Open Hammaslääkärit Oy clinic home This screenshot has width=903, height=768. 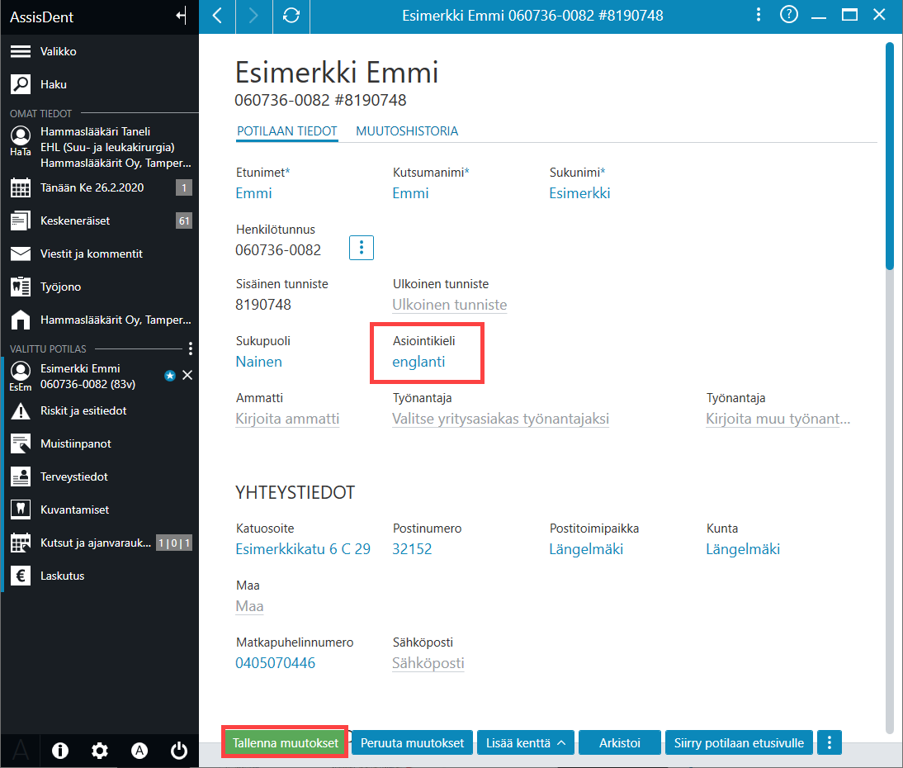click(x=99, y=320)
